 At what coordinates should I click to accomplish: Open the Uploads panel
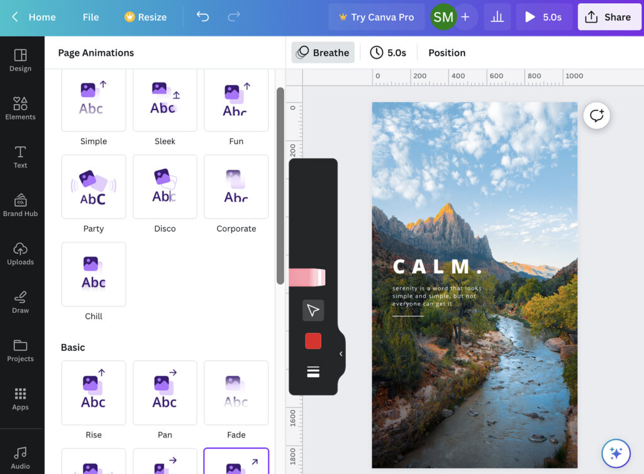(x=20, y=254)
